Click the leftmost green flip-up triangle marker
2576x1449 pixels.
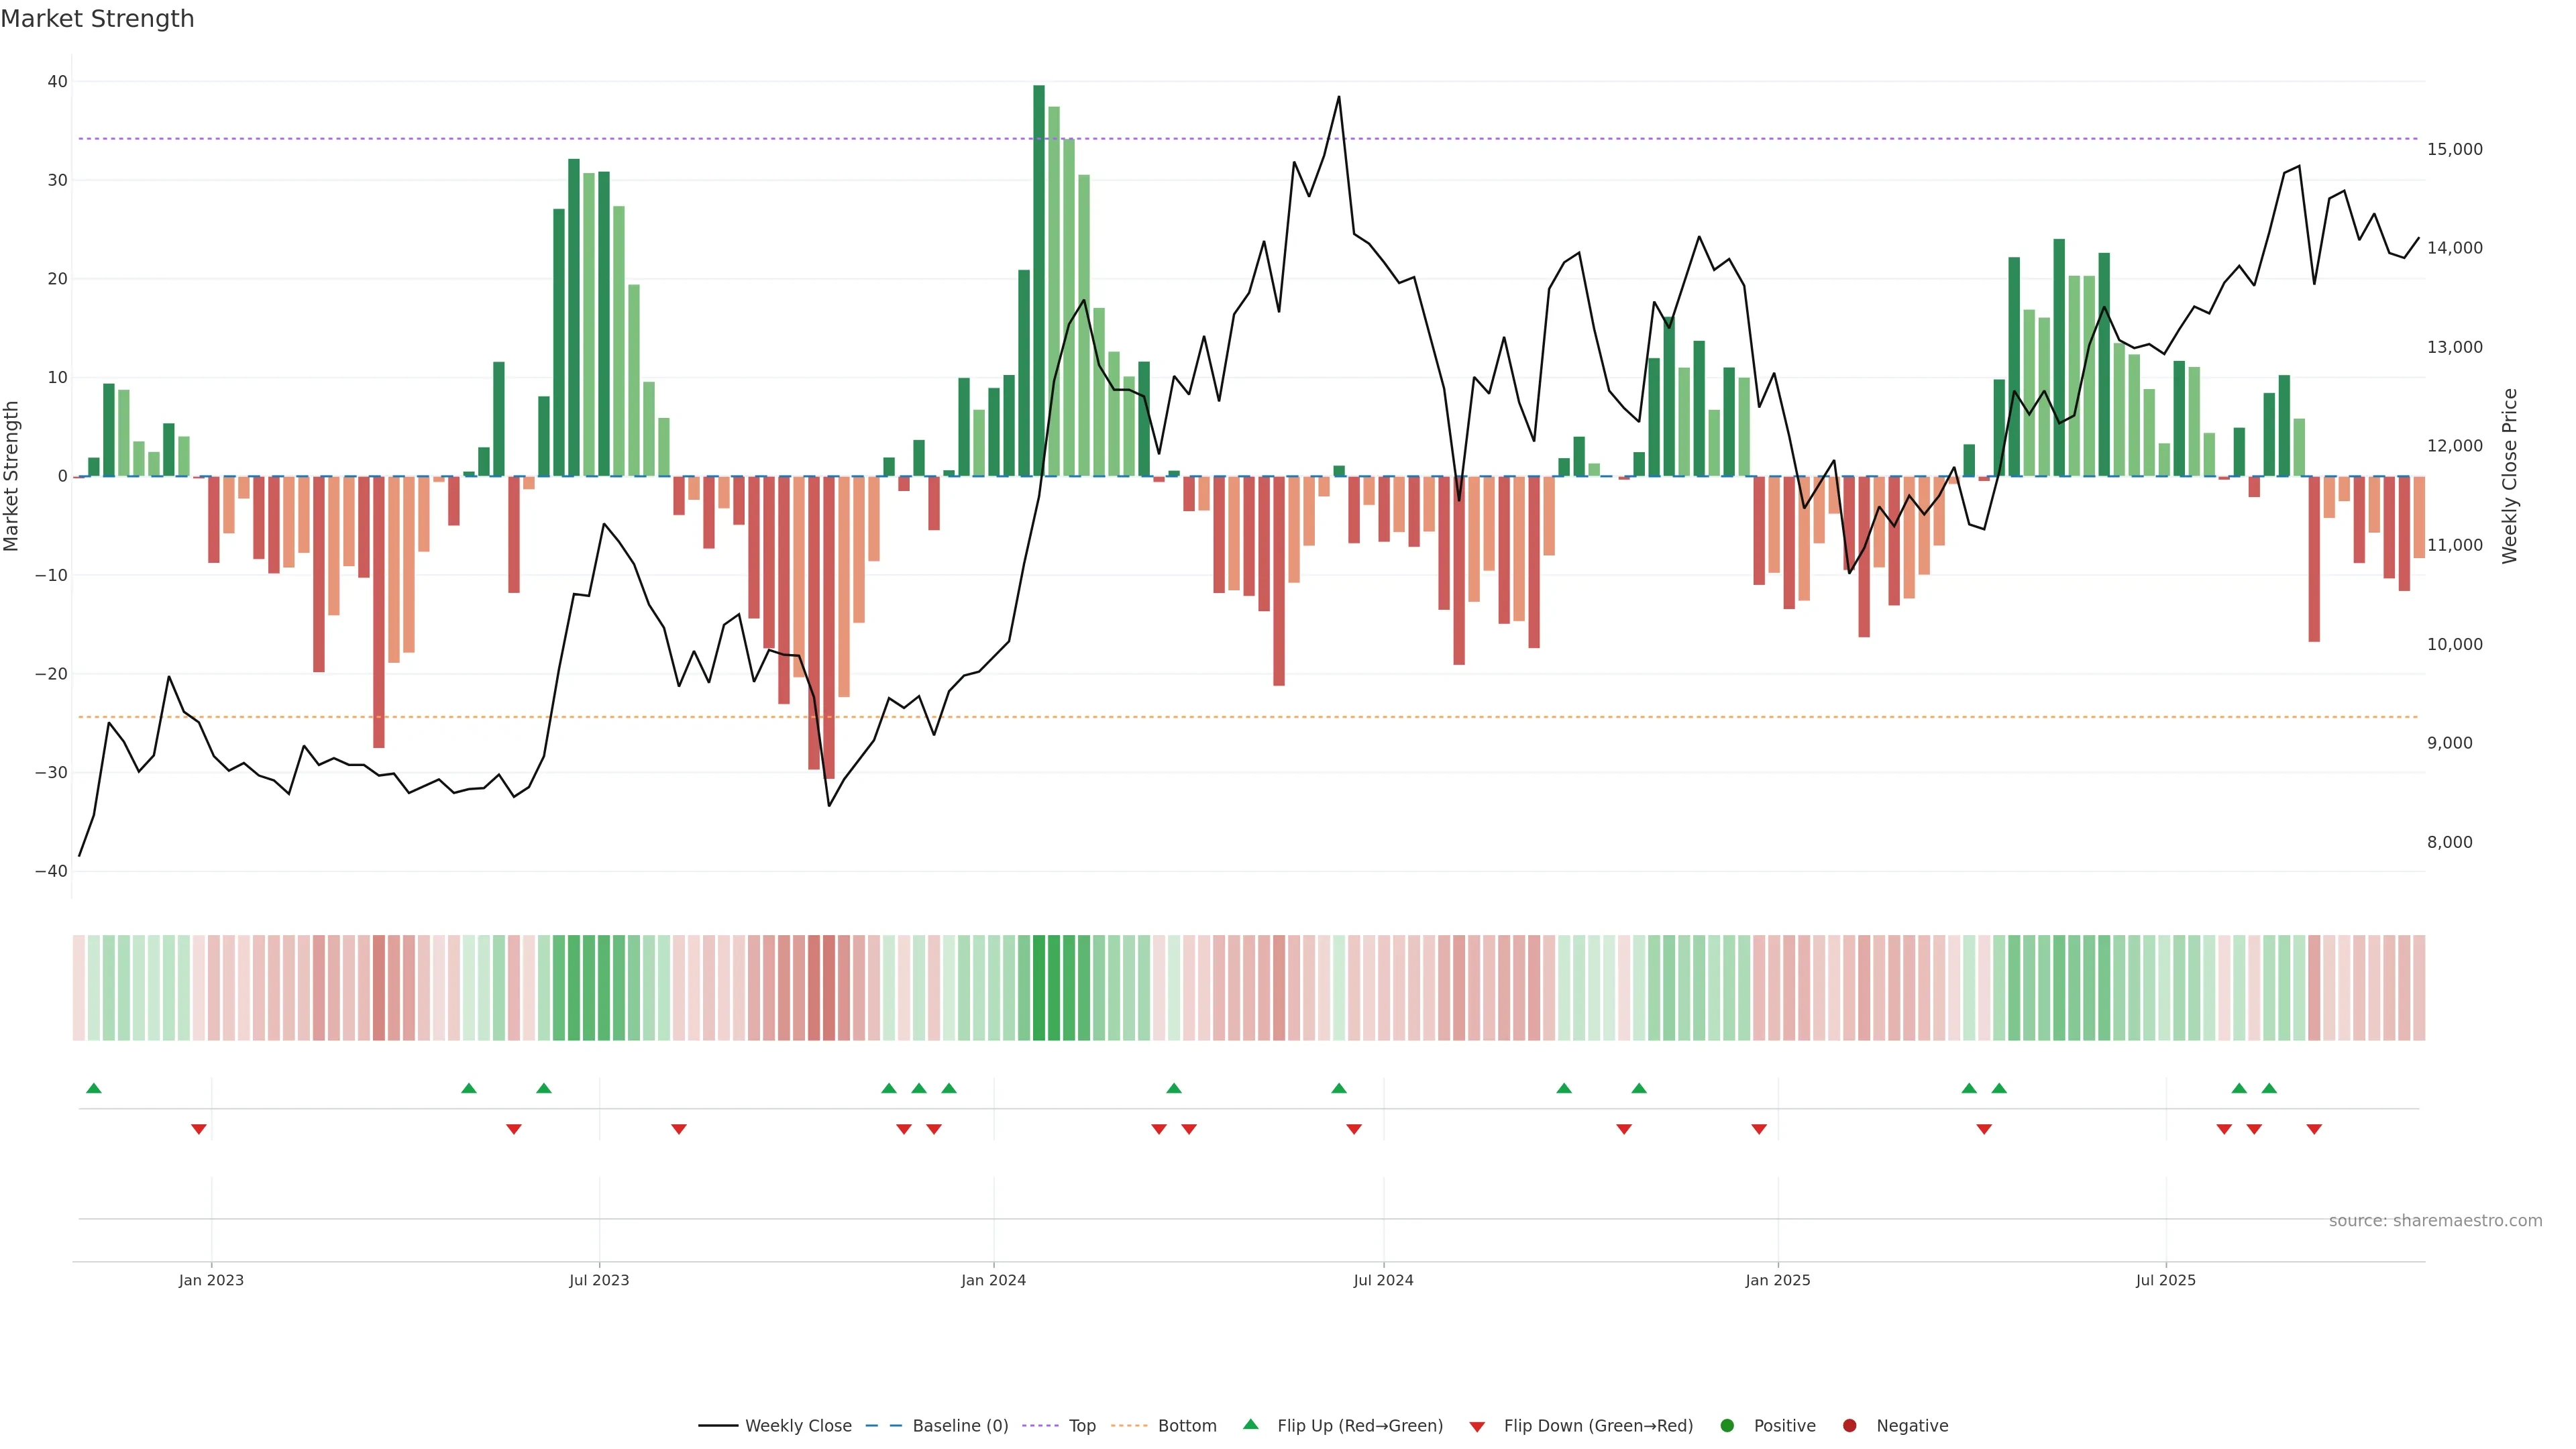click(x=94, y=1088)
